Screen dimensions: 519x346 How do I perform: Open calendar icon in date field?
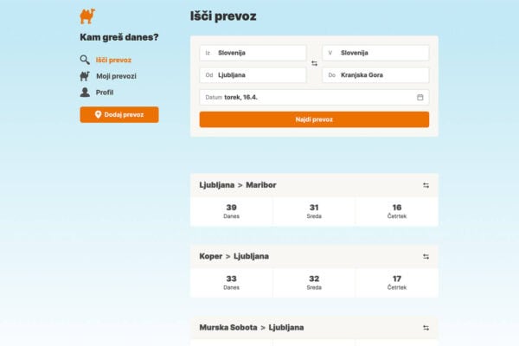(420, 97)
